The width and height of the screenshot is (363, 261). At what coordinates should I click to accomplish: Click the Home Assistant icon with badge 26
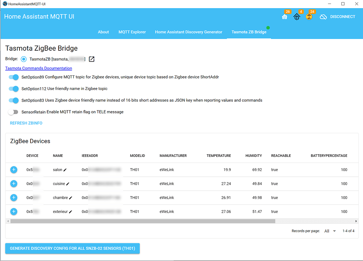coord(285,17)
